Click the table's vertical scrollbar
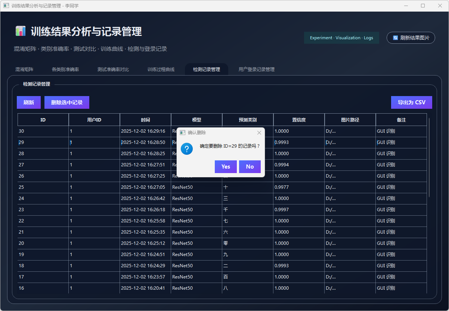Viewport: 449px width, 311px height. coord(429,157)
